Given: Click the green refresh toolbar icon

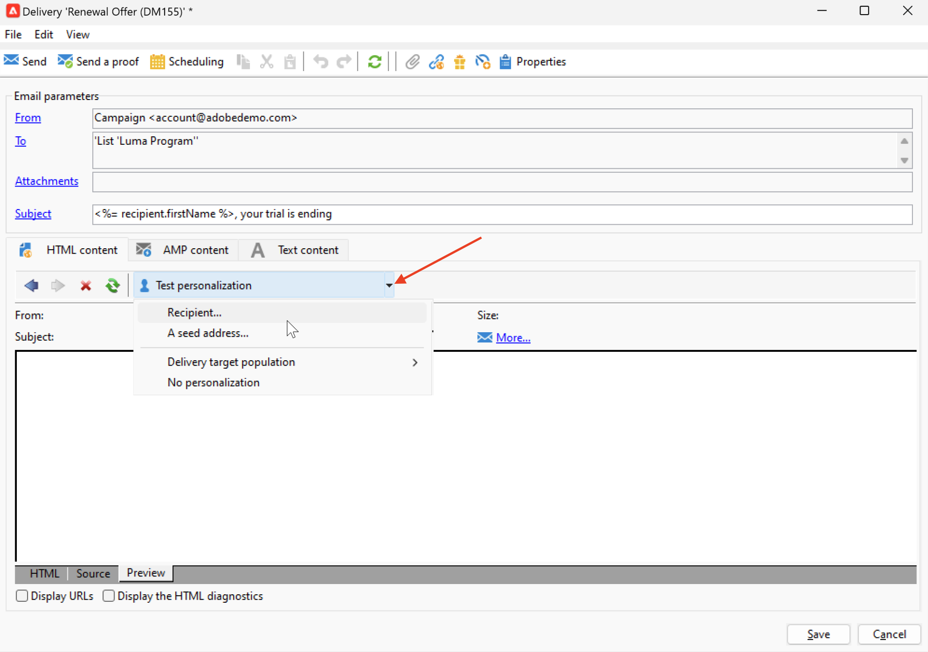Looking at the screenshot, I should tap(374, 62).
